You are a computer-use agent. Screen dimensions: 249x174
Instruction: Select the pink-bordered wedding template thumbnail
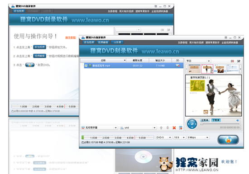tap(207, 69)
